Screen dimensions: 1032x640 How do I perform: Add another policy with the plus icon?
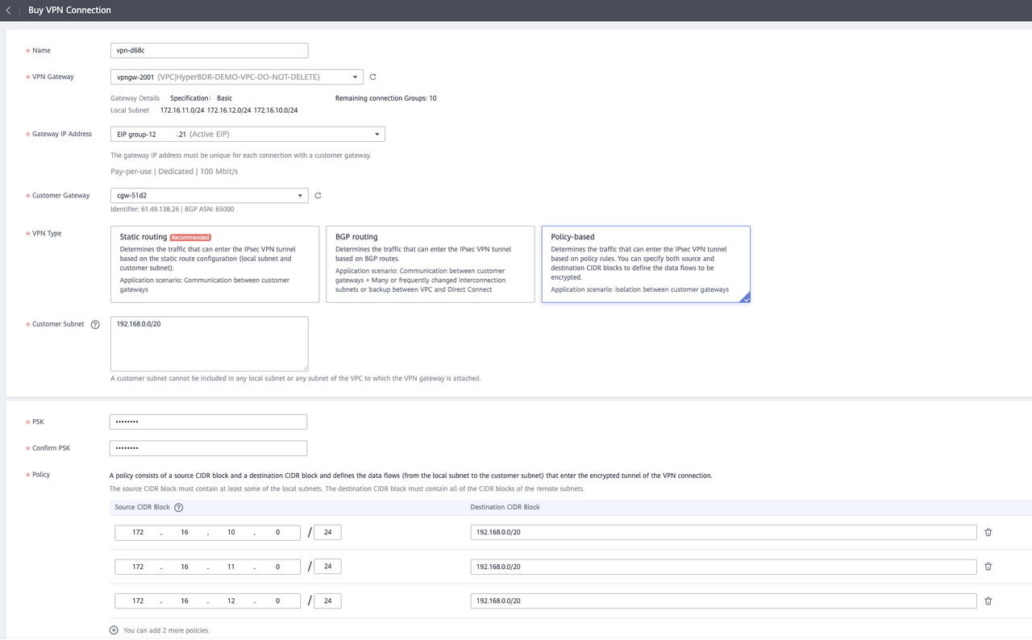click(114, 630)
